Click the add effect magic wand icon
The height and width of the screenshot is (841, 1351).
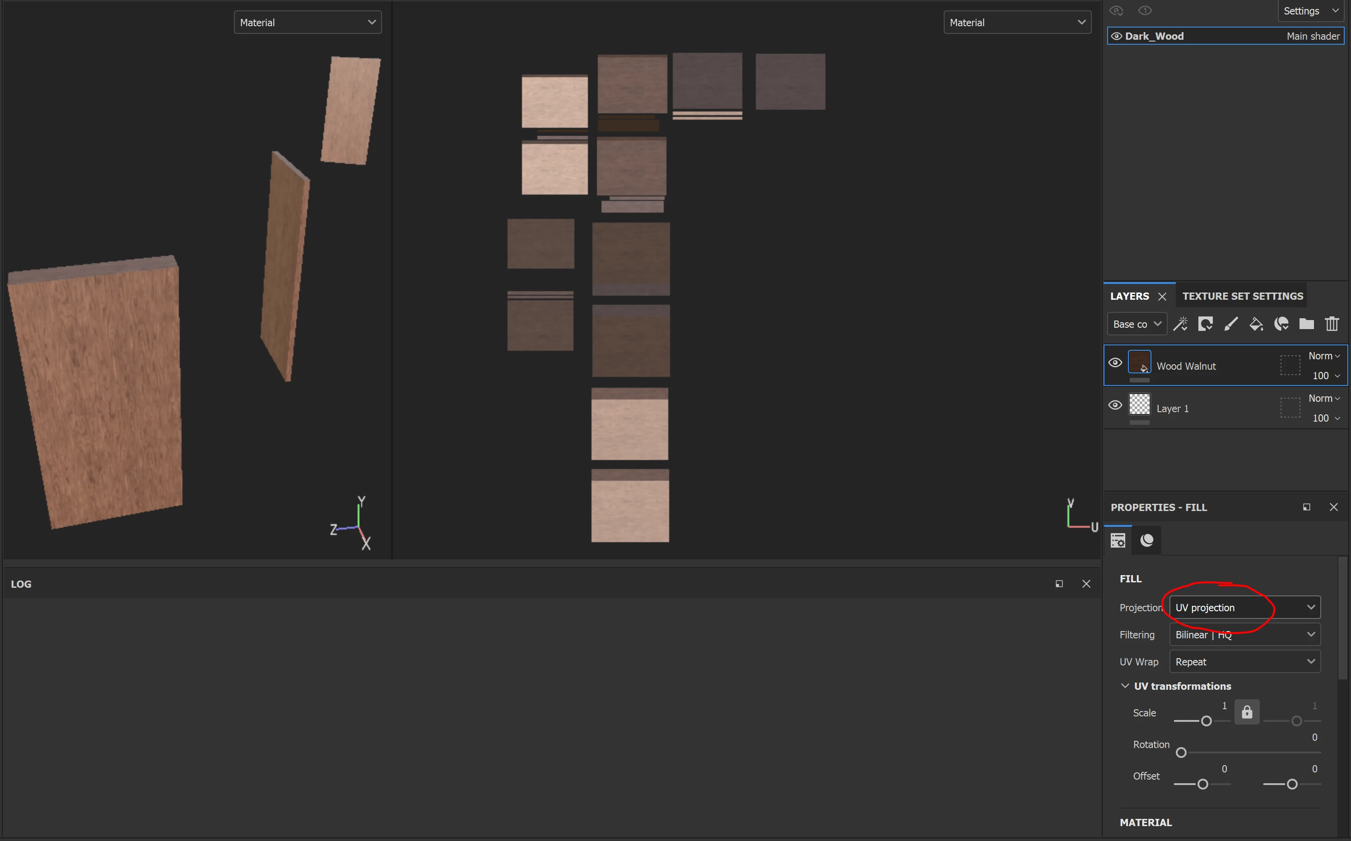(x=1180, y=324)
